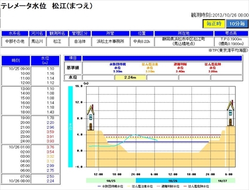
Task: Click the 浜松土木事務所 office cell
Action: (x=110, y=42)
